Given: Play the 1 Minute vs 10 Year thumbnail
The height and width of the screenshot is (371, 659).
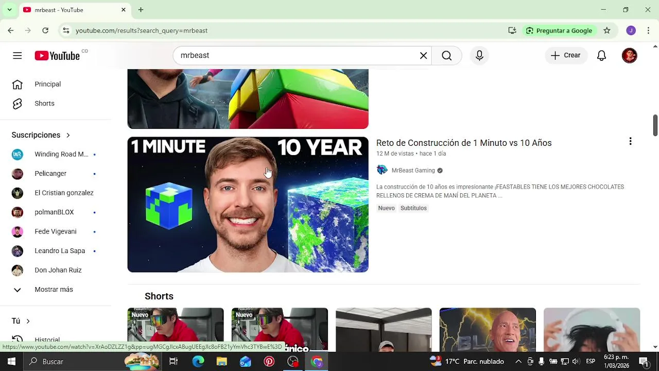Looking at the screenshot, I should [248, 205].
